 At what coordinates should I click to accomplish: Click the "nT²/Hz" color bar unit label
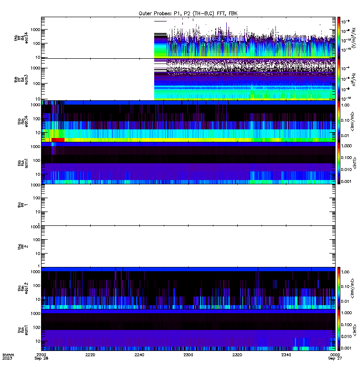pyautogui.click(x=354, y=79)
